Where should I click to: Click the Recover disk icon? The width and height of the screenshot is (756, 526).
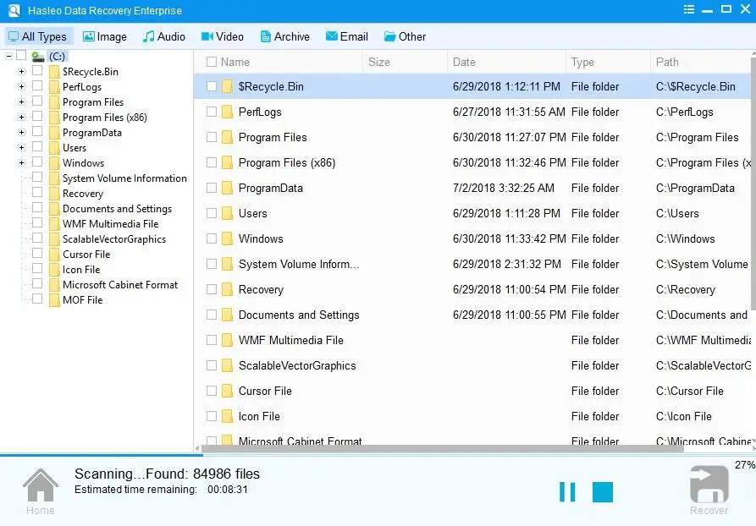click(x=709, y=484)
